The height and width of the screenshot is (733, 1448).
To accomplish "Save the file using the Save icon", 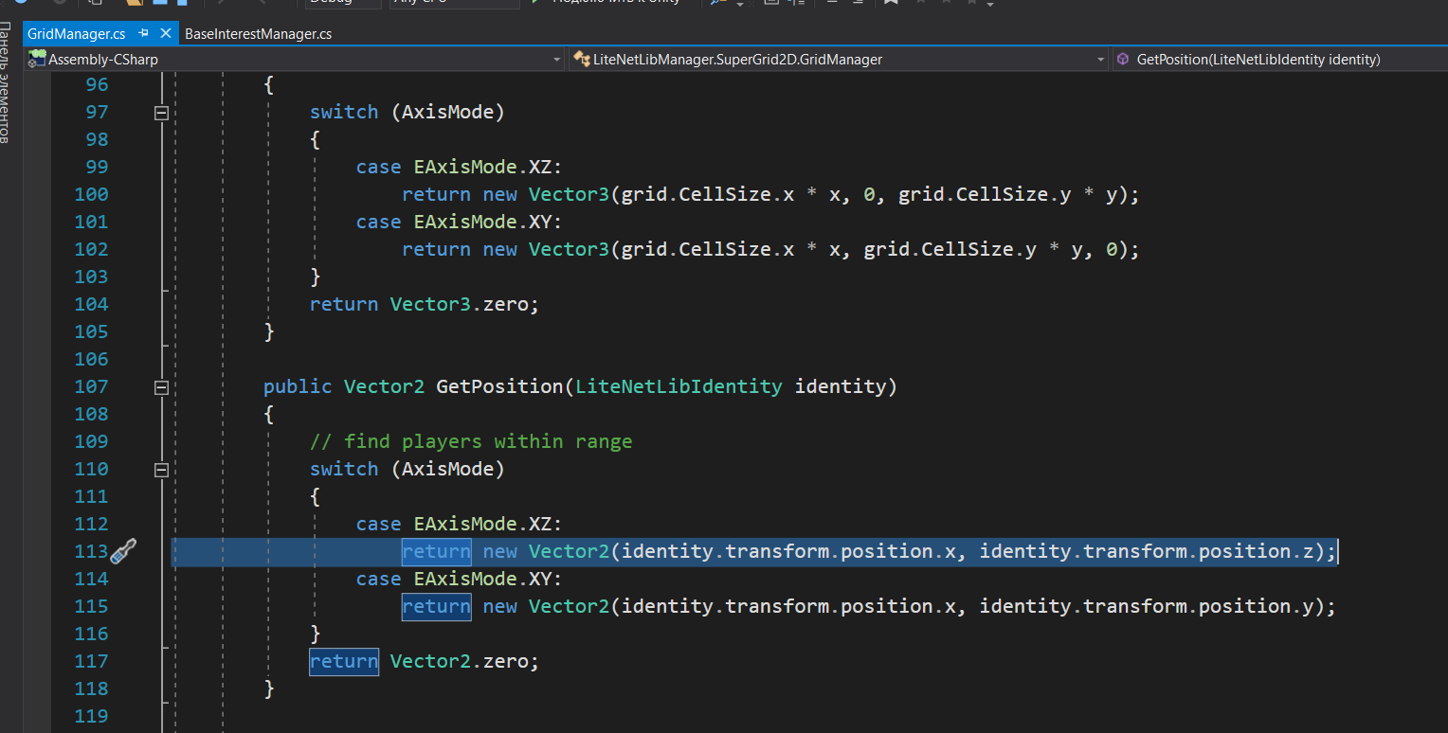I will coord(158,3).
